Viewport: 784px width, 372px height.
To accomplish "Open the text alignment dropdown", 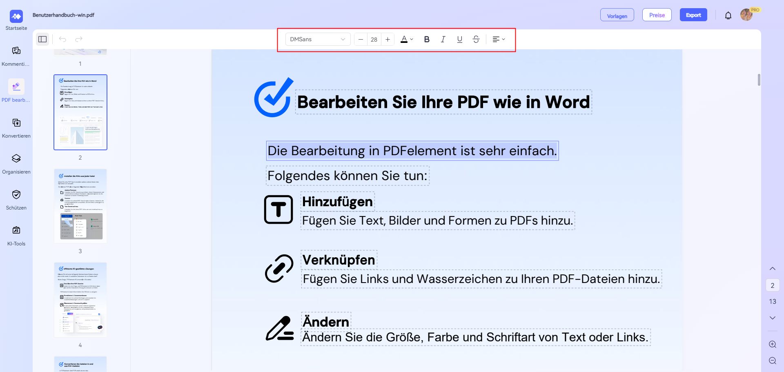I will pos(499,39).
